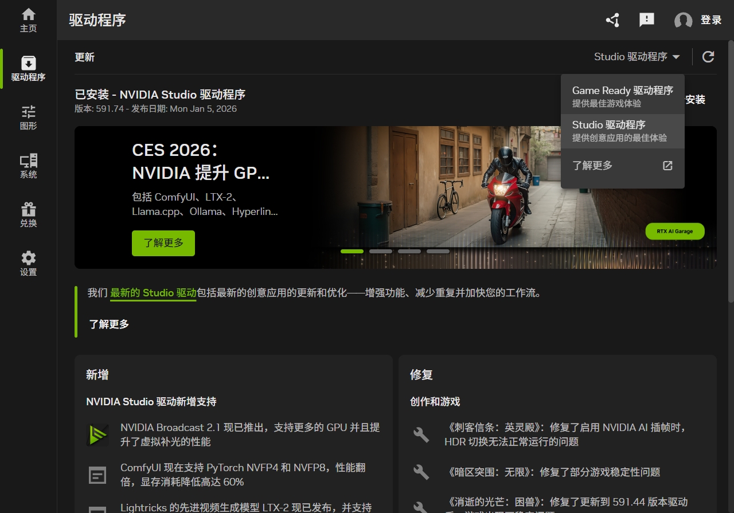Viewport: 734px width, 513px height.
Task: Click the 新增 section heading
Action: pyautogui.click(x=97, y=375)
